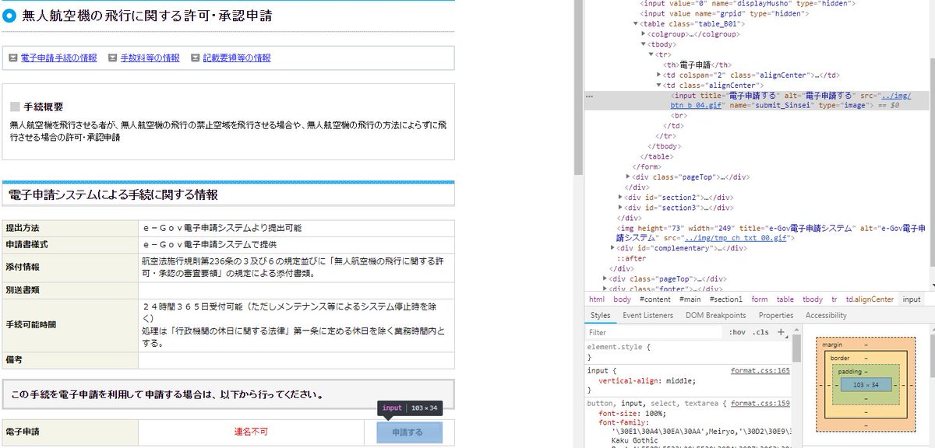
Task: Click the red 連名不可 text
Action: [251, 432]
